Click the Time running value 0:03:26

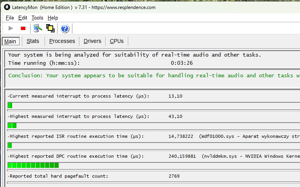pyautogui.click(x=181, y=63)
